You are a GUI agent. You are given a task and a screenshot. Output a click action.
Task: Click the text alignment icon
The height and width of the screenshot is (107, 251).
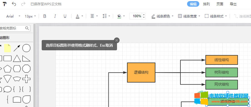point(92,16)
